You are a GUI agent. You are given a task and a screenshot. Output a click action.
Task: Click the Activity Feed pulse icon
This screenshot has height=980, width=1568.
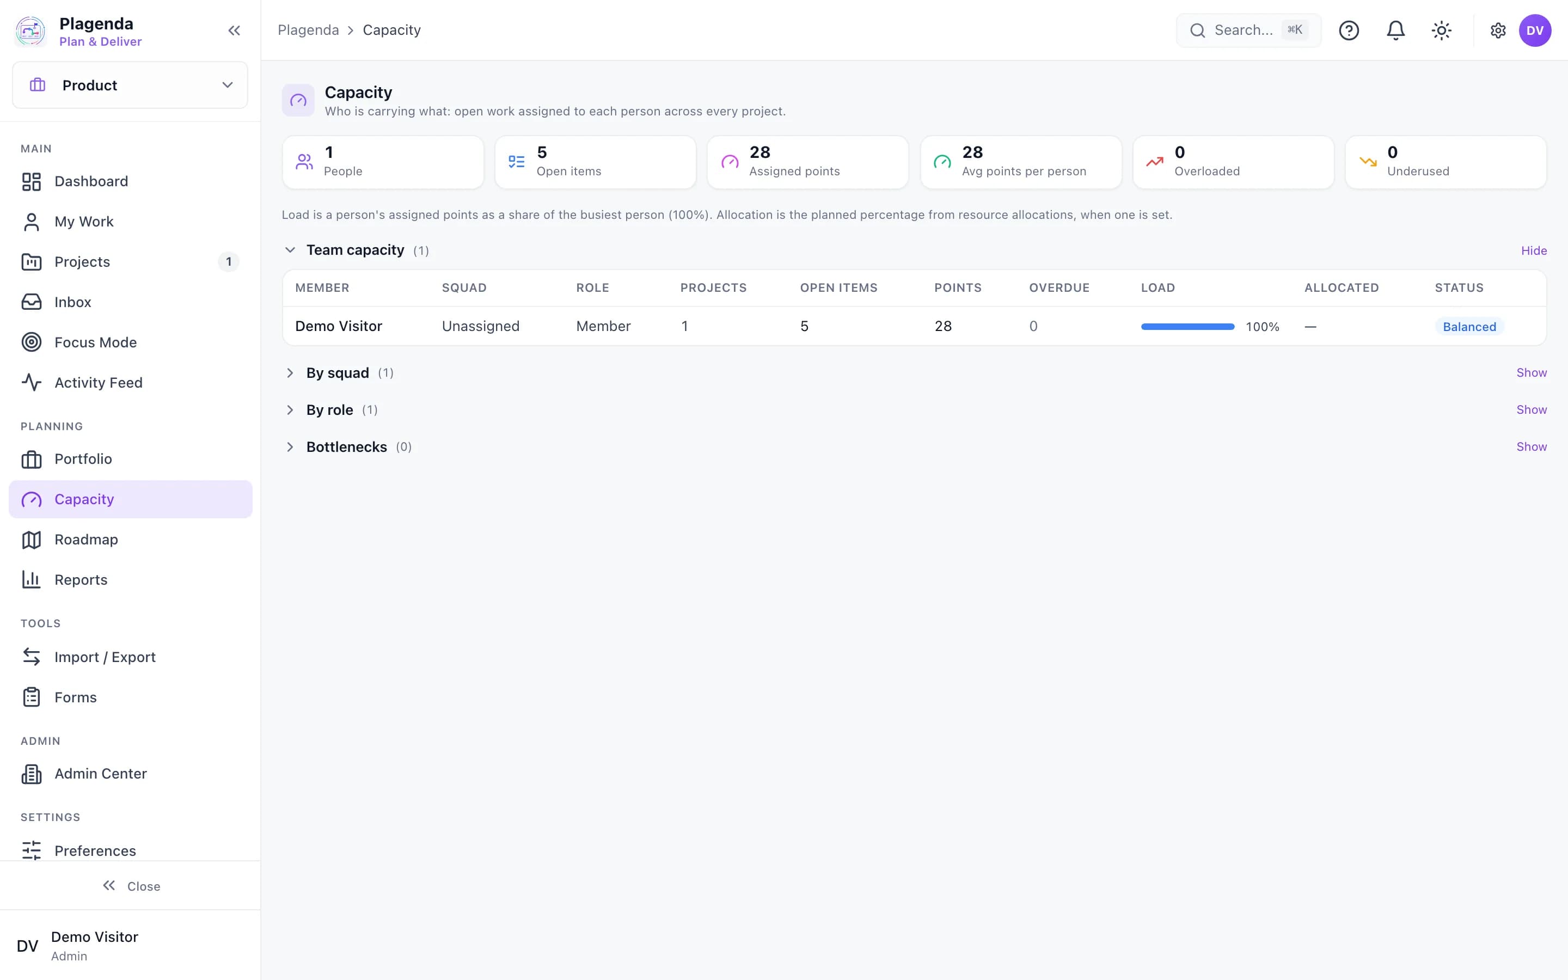(x=31, y=382)
